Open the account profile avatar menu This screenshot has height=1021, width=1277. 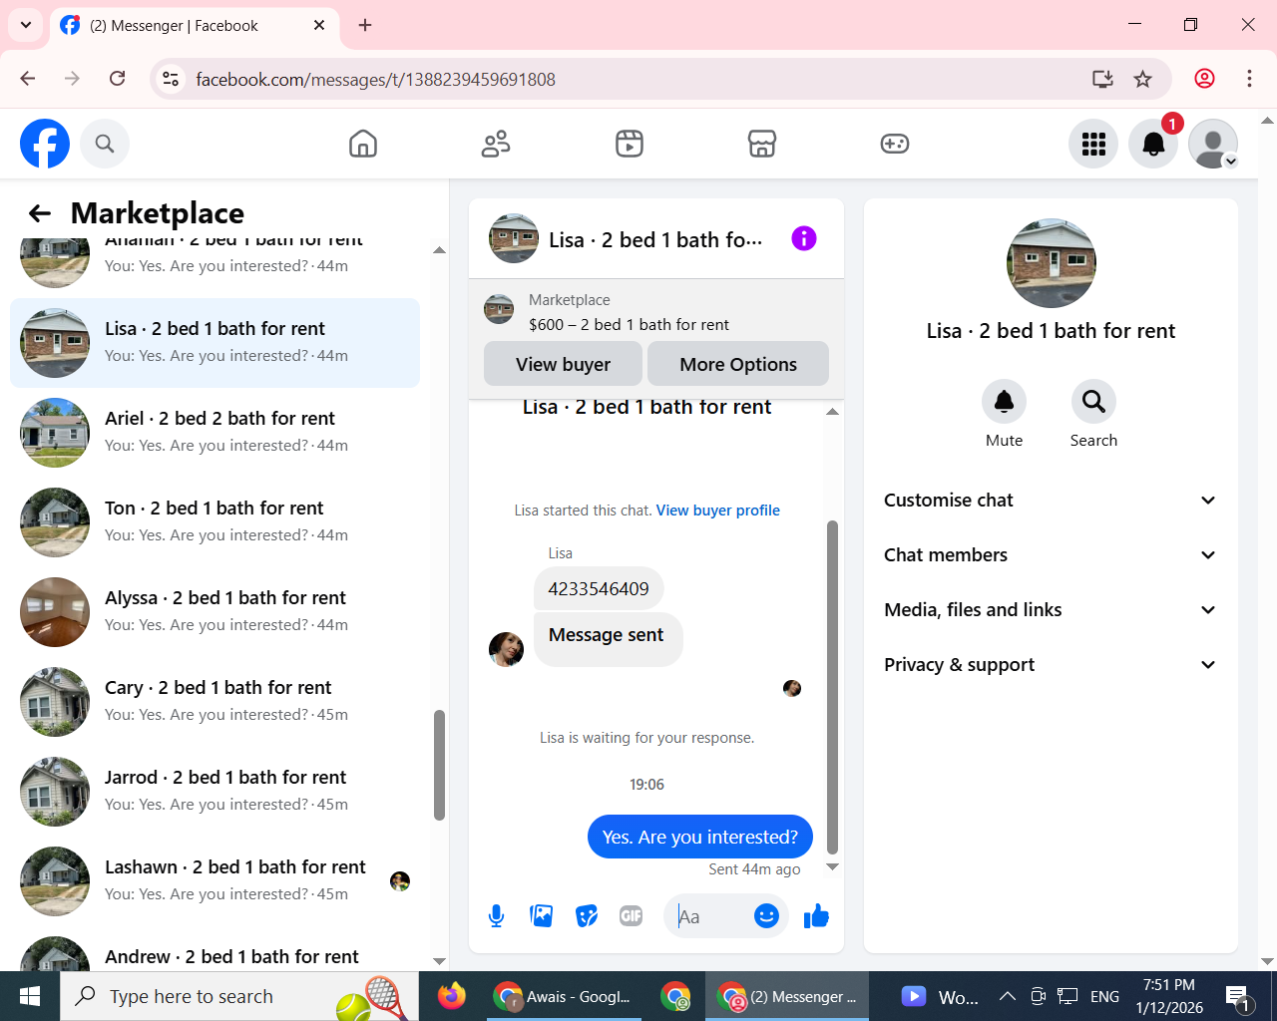1213,144
